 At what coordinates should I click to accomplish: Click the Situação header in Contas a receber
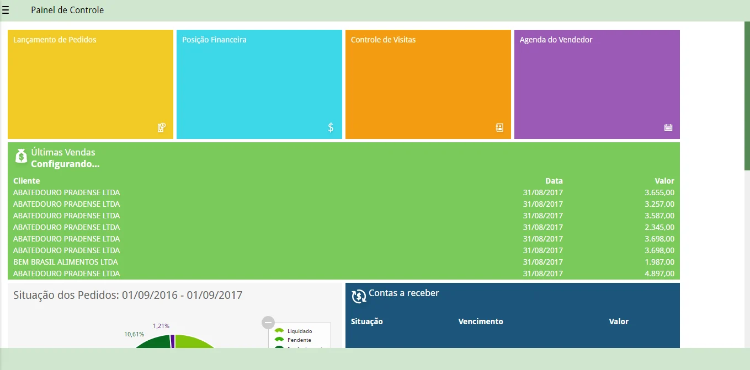(367, 321)
